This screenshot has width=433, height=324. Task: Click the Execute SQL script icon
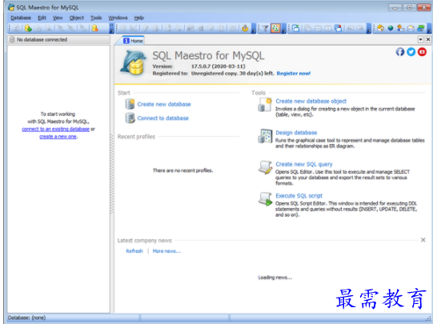click(x=266, y=199)
